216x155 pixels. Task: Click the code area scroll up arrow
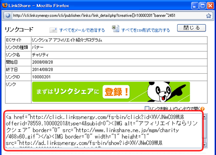tap(204, 117)
